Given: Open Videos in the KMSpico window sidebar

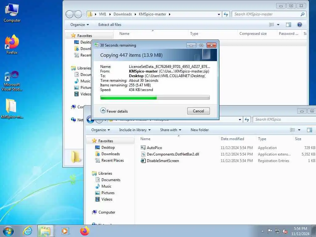Looking at the screenshot, I should point(107,199).
